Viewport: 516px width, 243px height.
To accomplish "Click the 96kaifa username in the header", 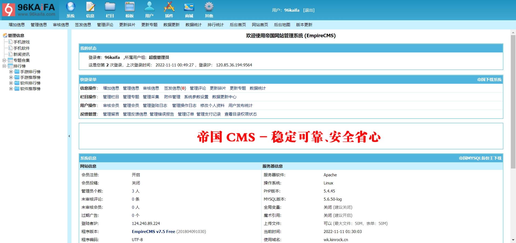I will tap(292, 10).
